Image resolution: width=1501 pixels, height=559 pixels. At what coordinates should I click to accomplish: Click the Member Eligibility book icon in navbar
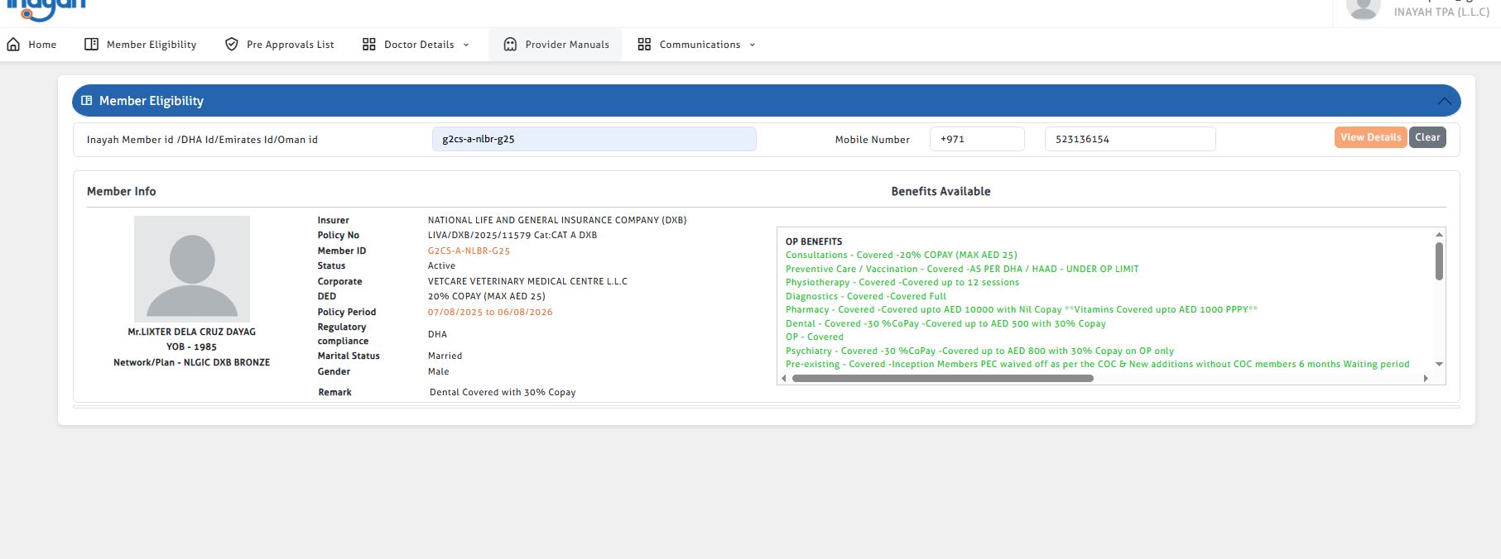pos(92,45)
